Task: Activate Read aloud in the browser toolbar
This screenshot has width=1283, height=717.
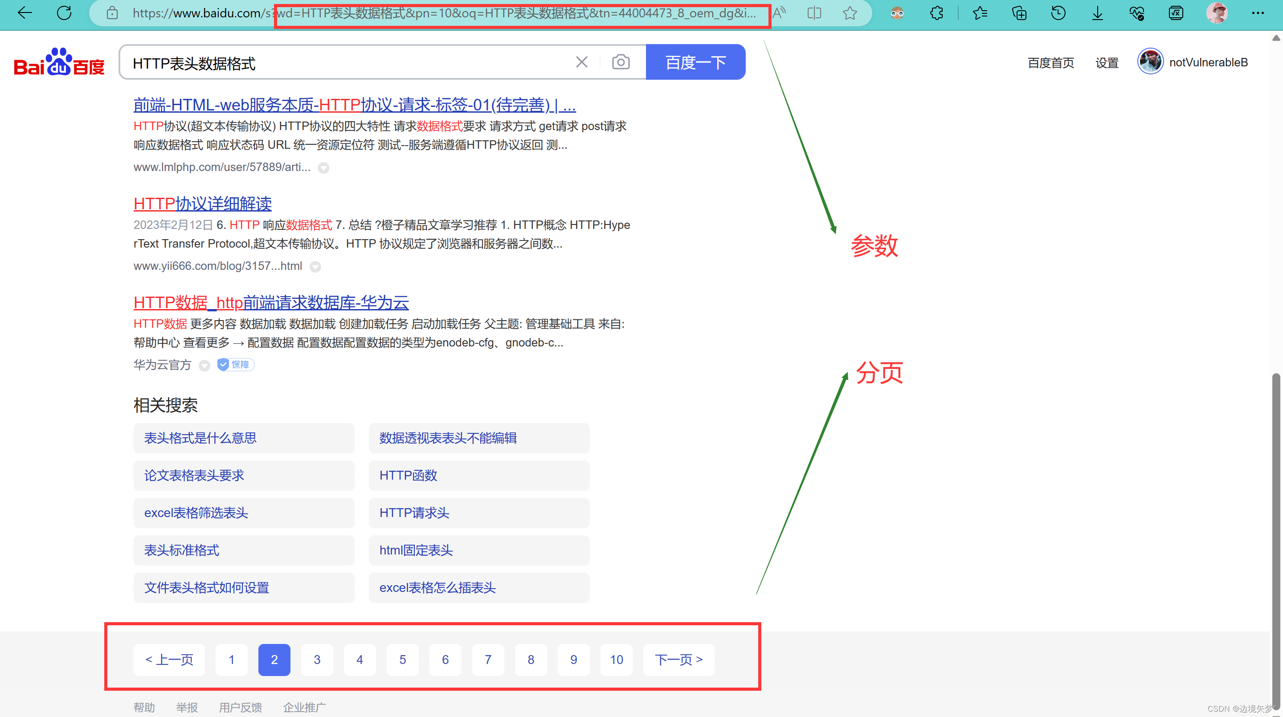Action: tap(779, 13)
